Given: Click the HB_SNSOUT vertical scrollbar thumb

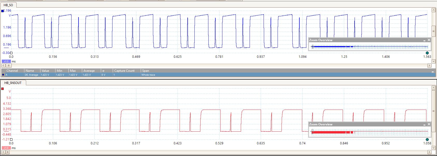Looking at the screenshot, I should coord(433,111).
